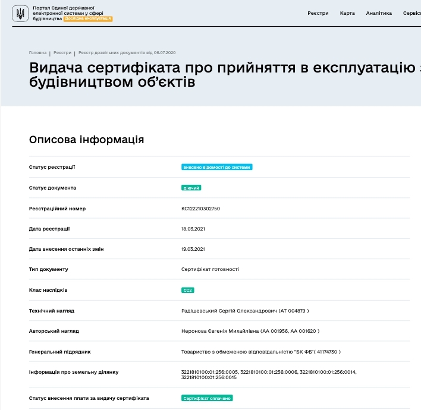Viewport: 421px width, 410px height.
Task: Click 'Дата внесення останніх змін' label
Action: click(x=66, y=249)
